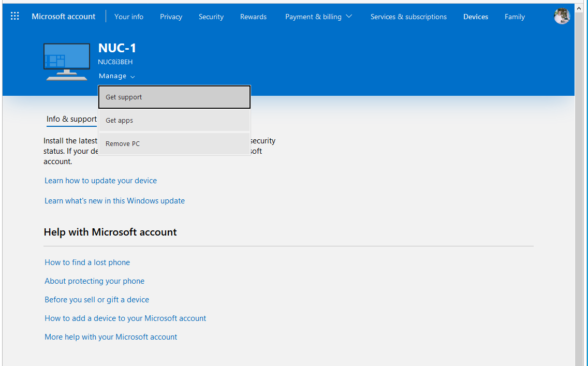588x366 pixels.
Task: Open Learn what's new in this Windows update
Action: [114, 201]
